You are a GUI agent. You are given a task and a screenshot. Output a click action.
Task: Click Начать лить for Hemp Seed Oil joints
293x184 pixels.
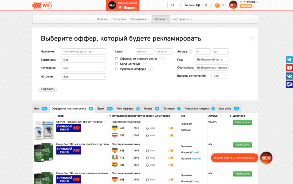(242, 145)
